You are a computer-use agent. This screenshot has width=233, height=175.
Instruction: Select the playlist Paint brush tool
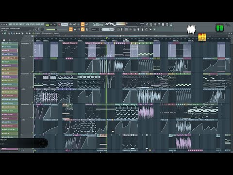12,33
